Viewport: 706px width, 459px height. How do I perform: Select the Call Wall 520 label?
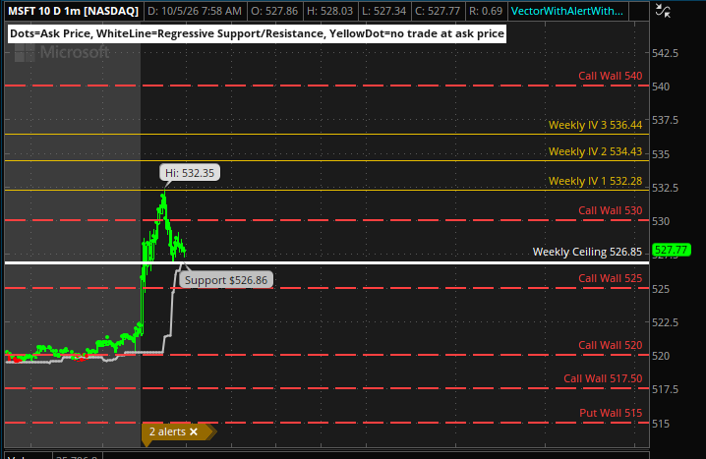(610, 345)
